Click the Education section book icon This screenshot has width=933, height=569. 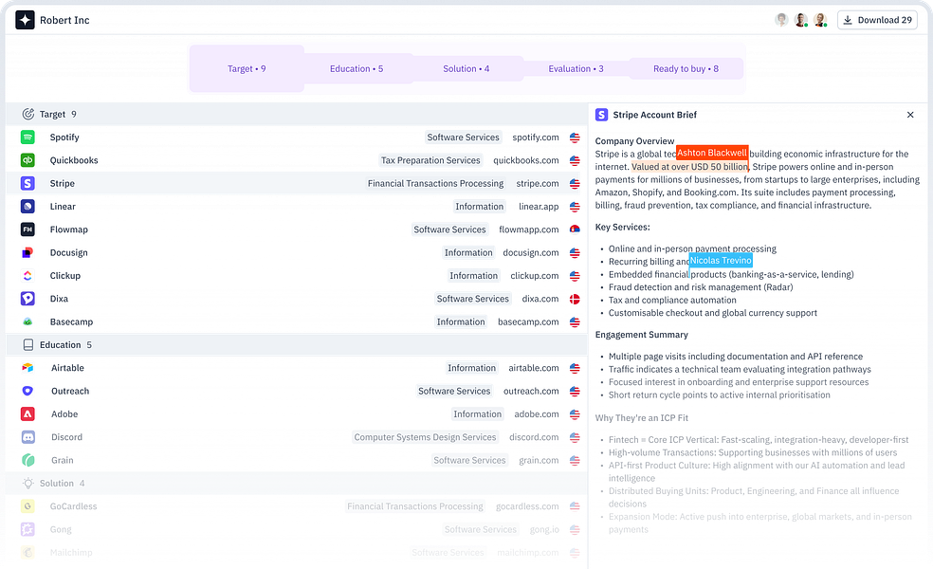(27, 344)
